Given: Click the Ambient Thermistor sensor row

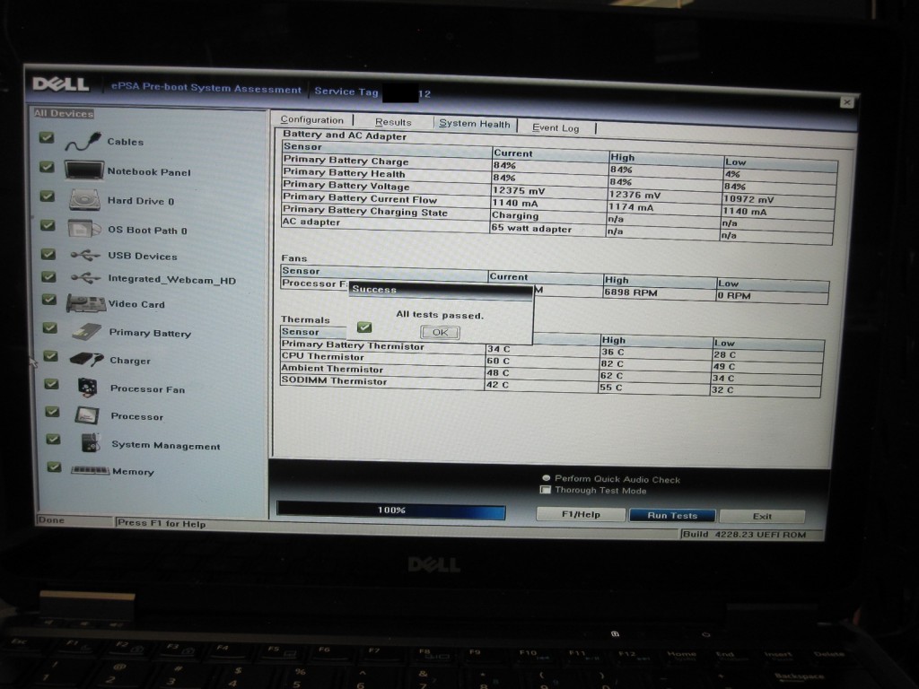Looking at the screenshot, I should pos(552,374).
